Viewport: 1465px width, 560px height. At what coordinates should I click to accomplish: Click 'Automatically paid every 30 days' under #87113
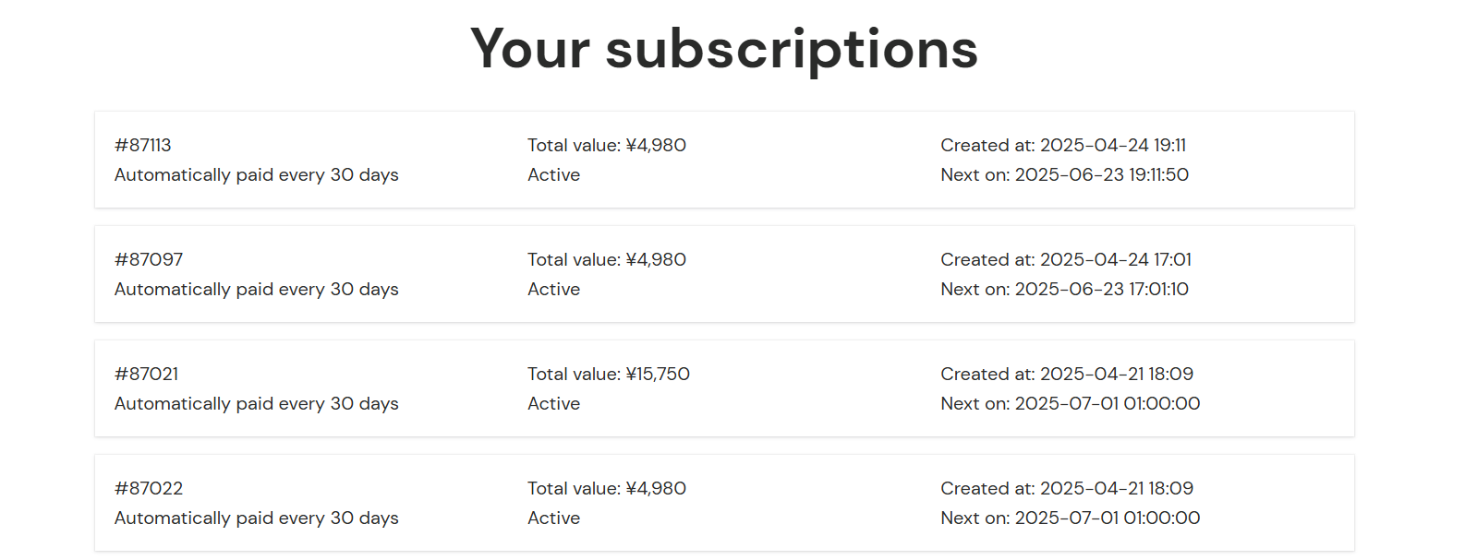point(256,175)
